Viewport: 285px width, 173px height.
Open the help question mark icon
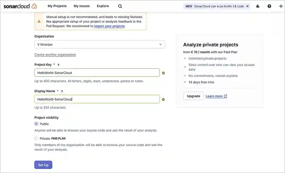(x=269, y=6)
